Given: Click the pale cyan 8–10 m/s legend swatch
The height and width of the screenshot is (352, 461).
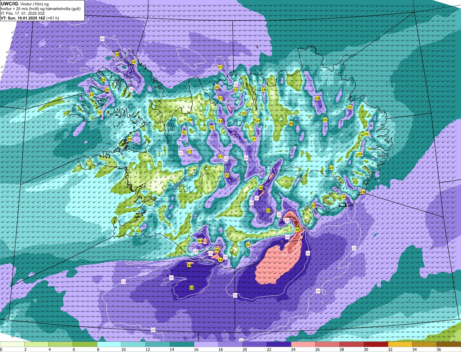Looking at the screenshot, I should tap(109, 344).
